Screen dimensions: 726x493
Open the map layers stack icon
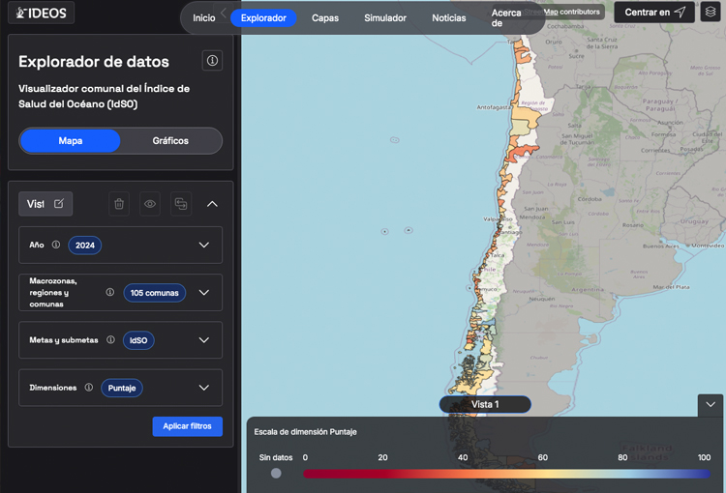[711, 12]
